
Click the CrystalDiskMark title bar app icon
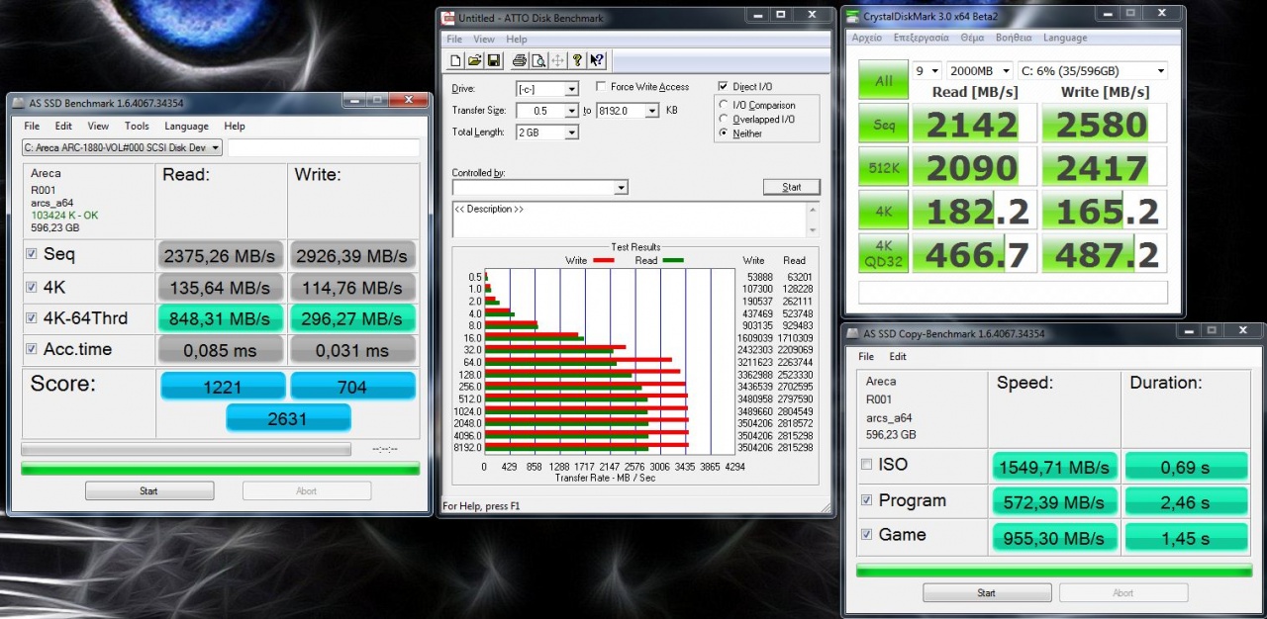click(853, 17)
